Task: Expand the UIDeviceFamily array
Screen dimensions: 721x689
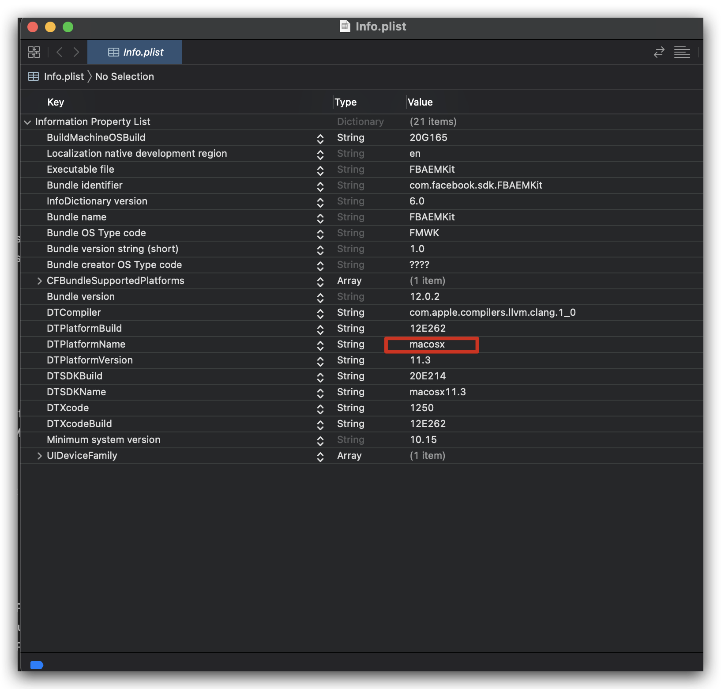Action: pyautogui.click(x=39, y=456)
